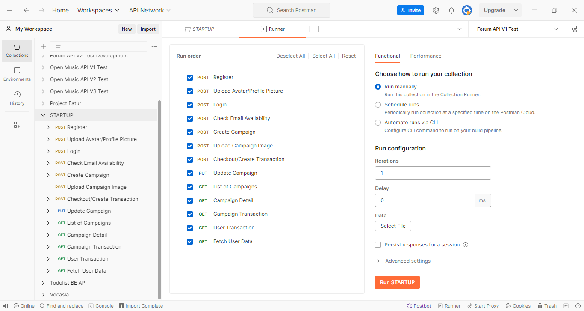The height and width of the screenshot is (311, 584).
Task: Show info for persist responses option
Action: (466, 245)
